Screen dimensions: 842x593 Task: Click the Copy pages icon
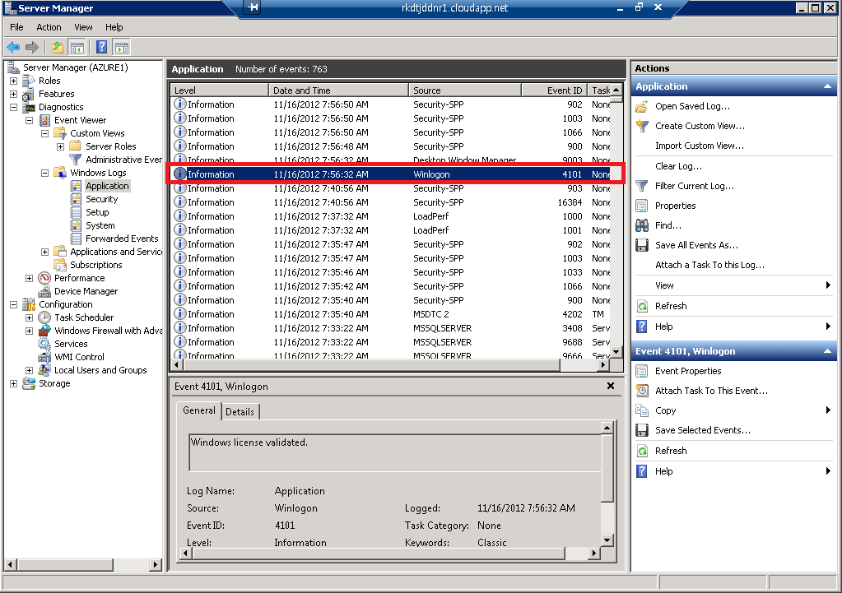tap(642, 410)
